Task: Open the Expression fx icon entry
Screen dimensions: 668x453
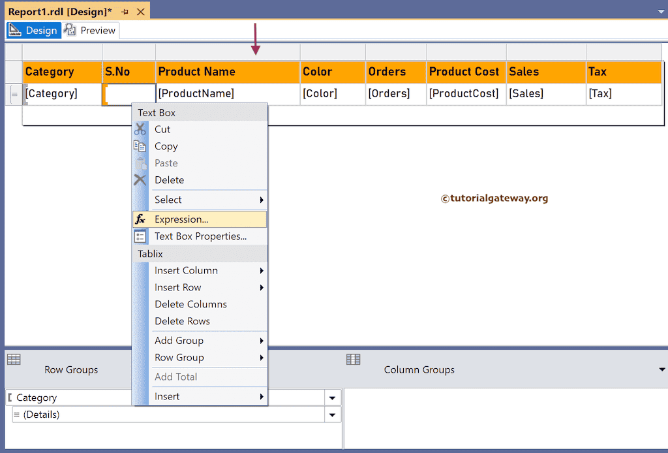Action: [x=140, y=219]
